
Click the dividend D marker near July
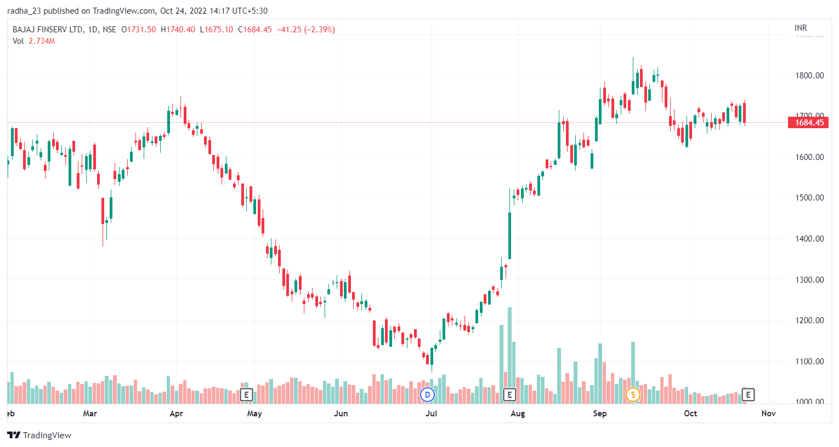[x=427, y=394]
